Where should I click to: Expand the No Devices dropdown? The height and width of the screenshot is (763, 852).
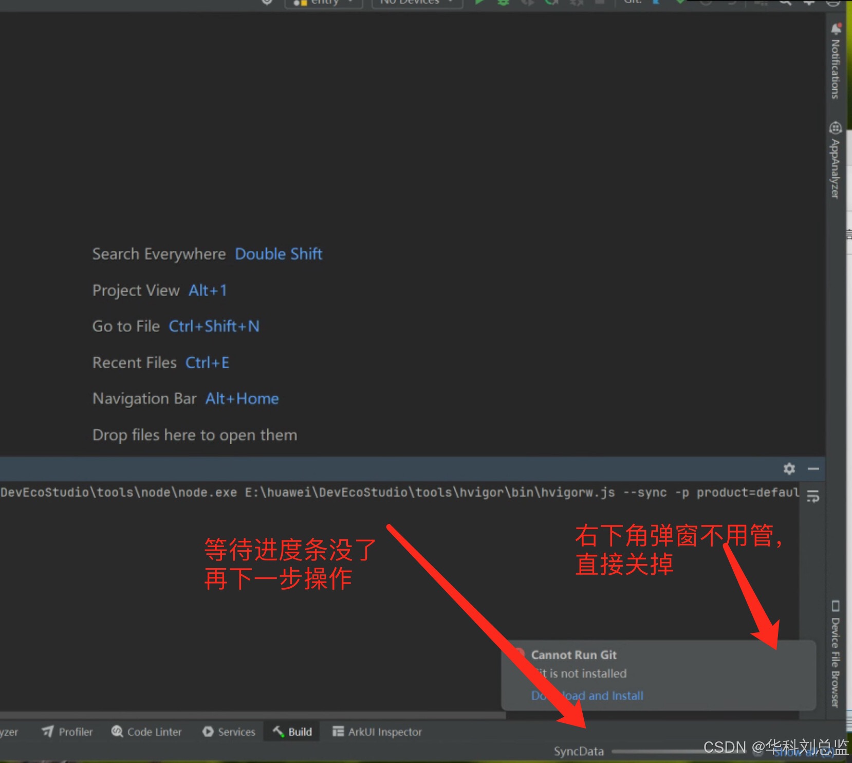(x=417, y=3)
